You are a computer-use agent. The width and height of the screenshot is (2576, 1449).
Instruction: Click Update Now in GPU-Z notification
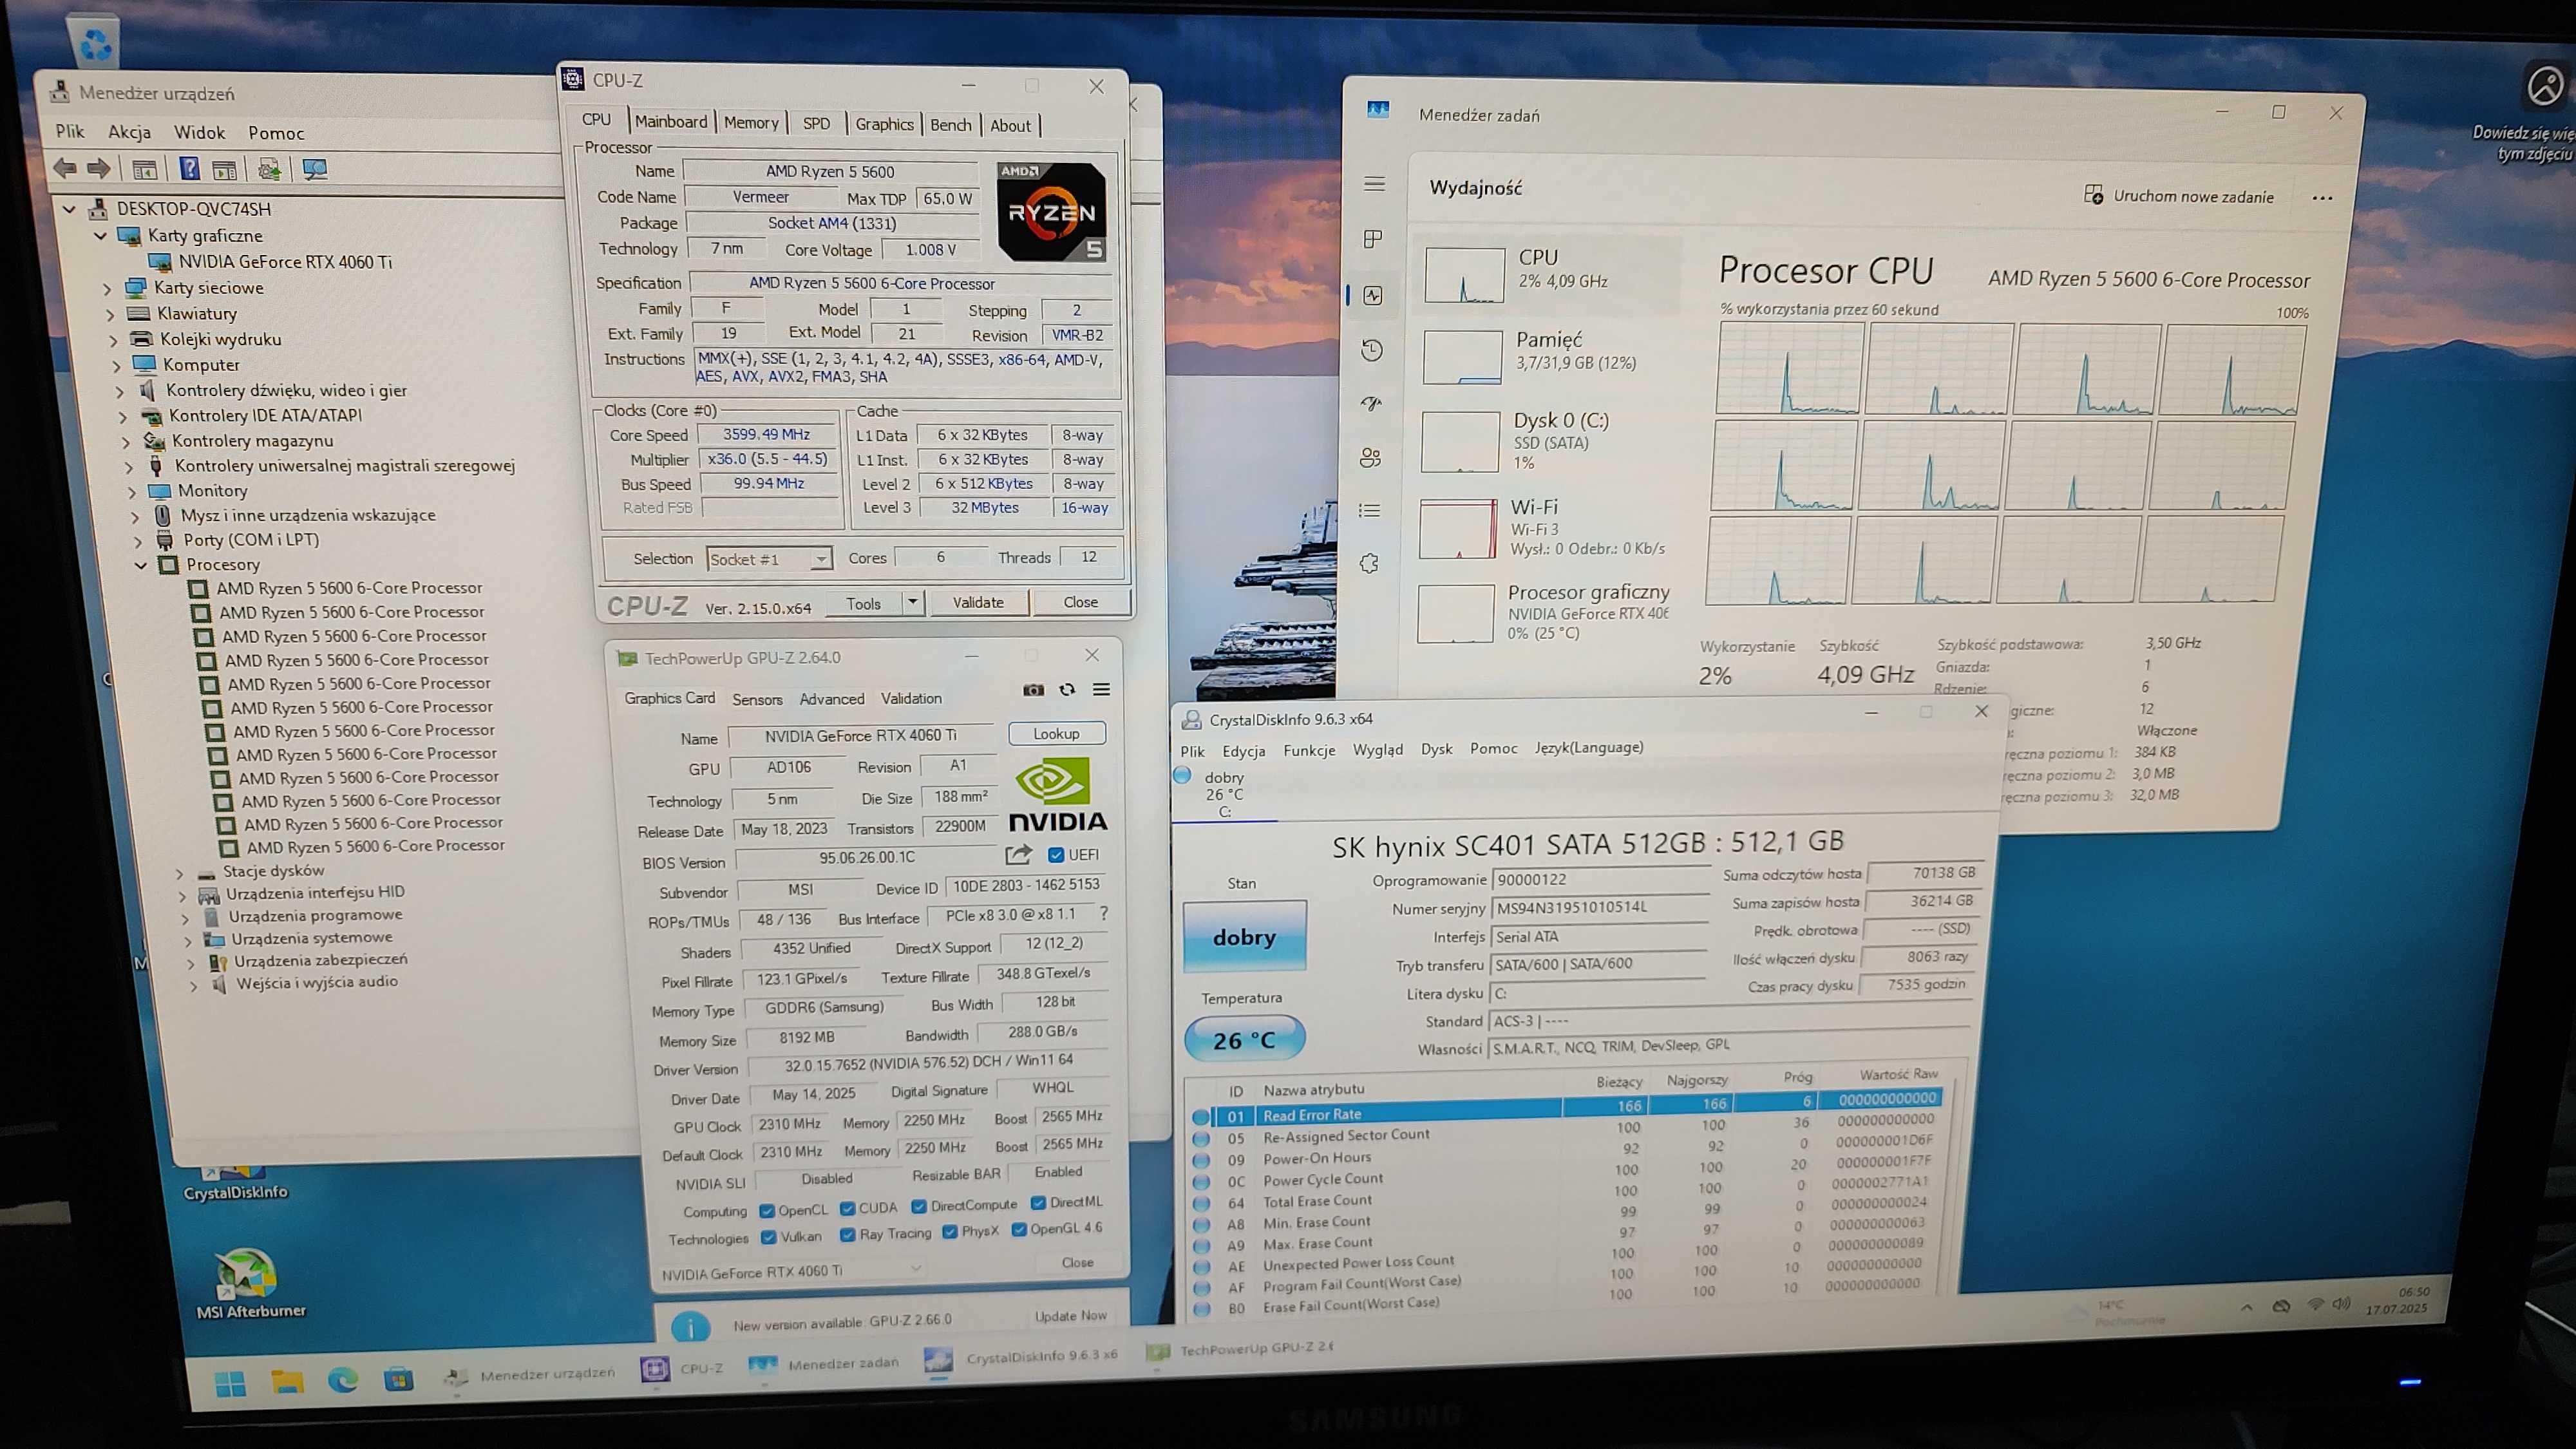[1070, 1316]
